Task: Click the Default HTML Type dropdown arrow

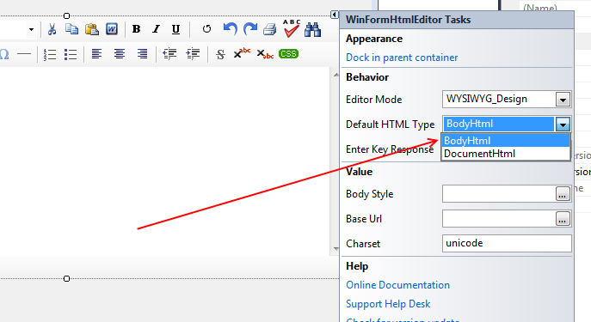Action: pos(563,125)
